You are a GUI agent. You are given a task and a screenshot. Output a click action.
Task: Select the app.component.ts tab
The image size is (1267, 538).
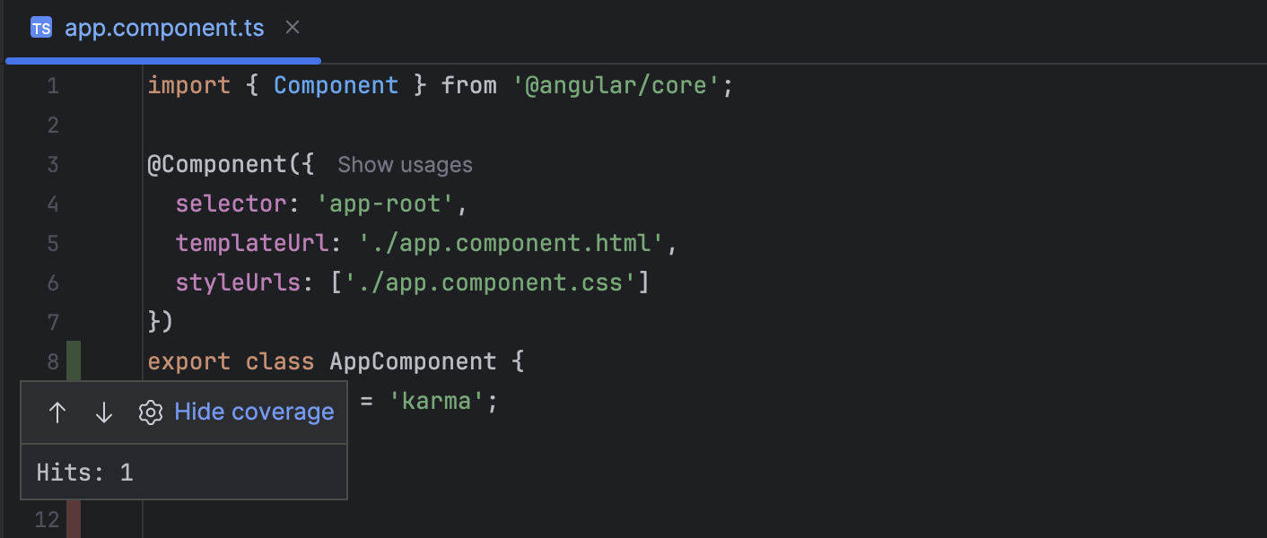coord(164,28)
